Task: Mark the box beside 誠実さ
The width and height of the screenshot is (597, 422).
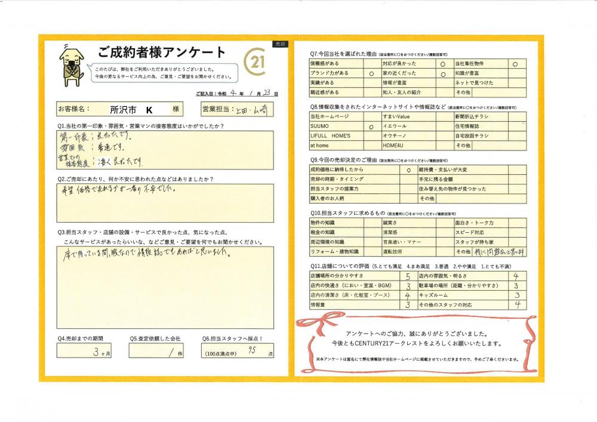Action: pyautogui.click(x=445, y=223)
